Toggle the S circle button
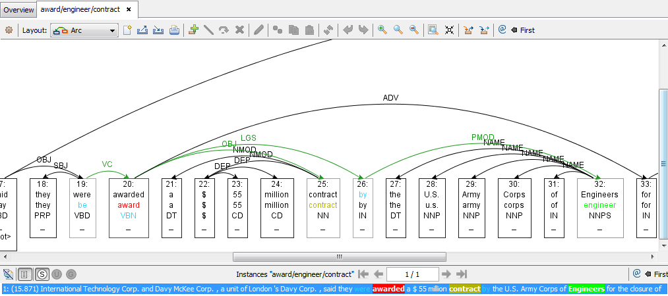The height and width of the screenshot is (296, 668). (x=42, y=274)
